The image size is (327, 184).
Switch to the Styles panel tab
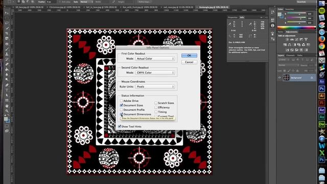coord(281,32)
